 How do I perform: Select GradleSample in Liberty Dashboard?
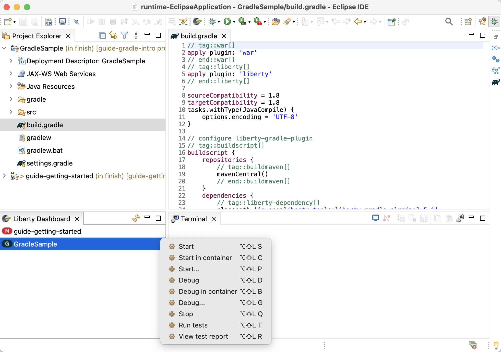(35, 244)
